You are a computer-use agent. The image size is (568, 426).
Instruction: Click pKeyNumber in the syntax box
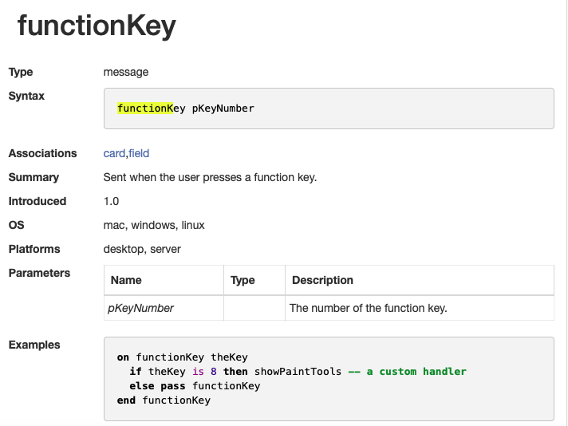click(223, 108)
